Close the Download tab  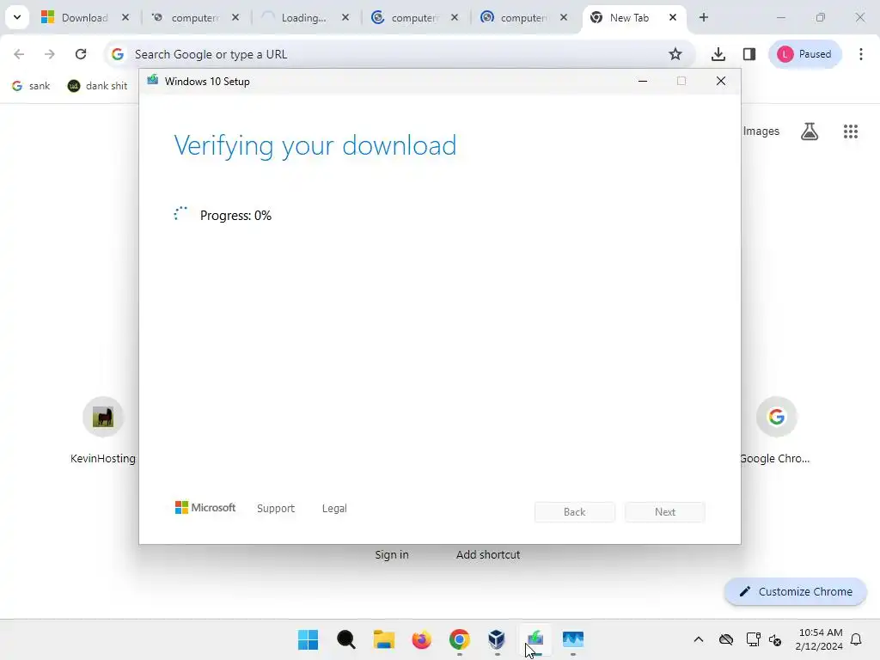click(125, 17)
